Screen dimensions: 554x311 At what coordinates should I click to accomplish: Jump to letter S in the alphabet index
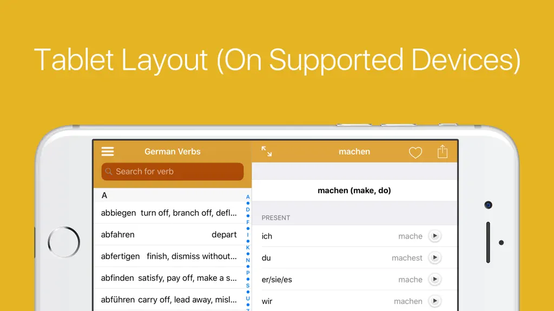click(x=248, y=286)
